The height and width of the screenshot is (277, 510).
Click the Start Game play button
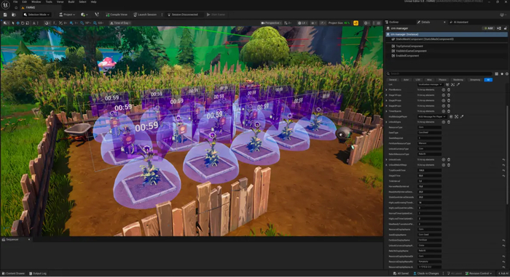pos(216,15)
